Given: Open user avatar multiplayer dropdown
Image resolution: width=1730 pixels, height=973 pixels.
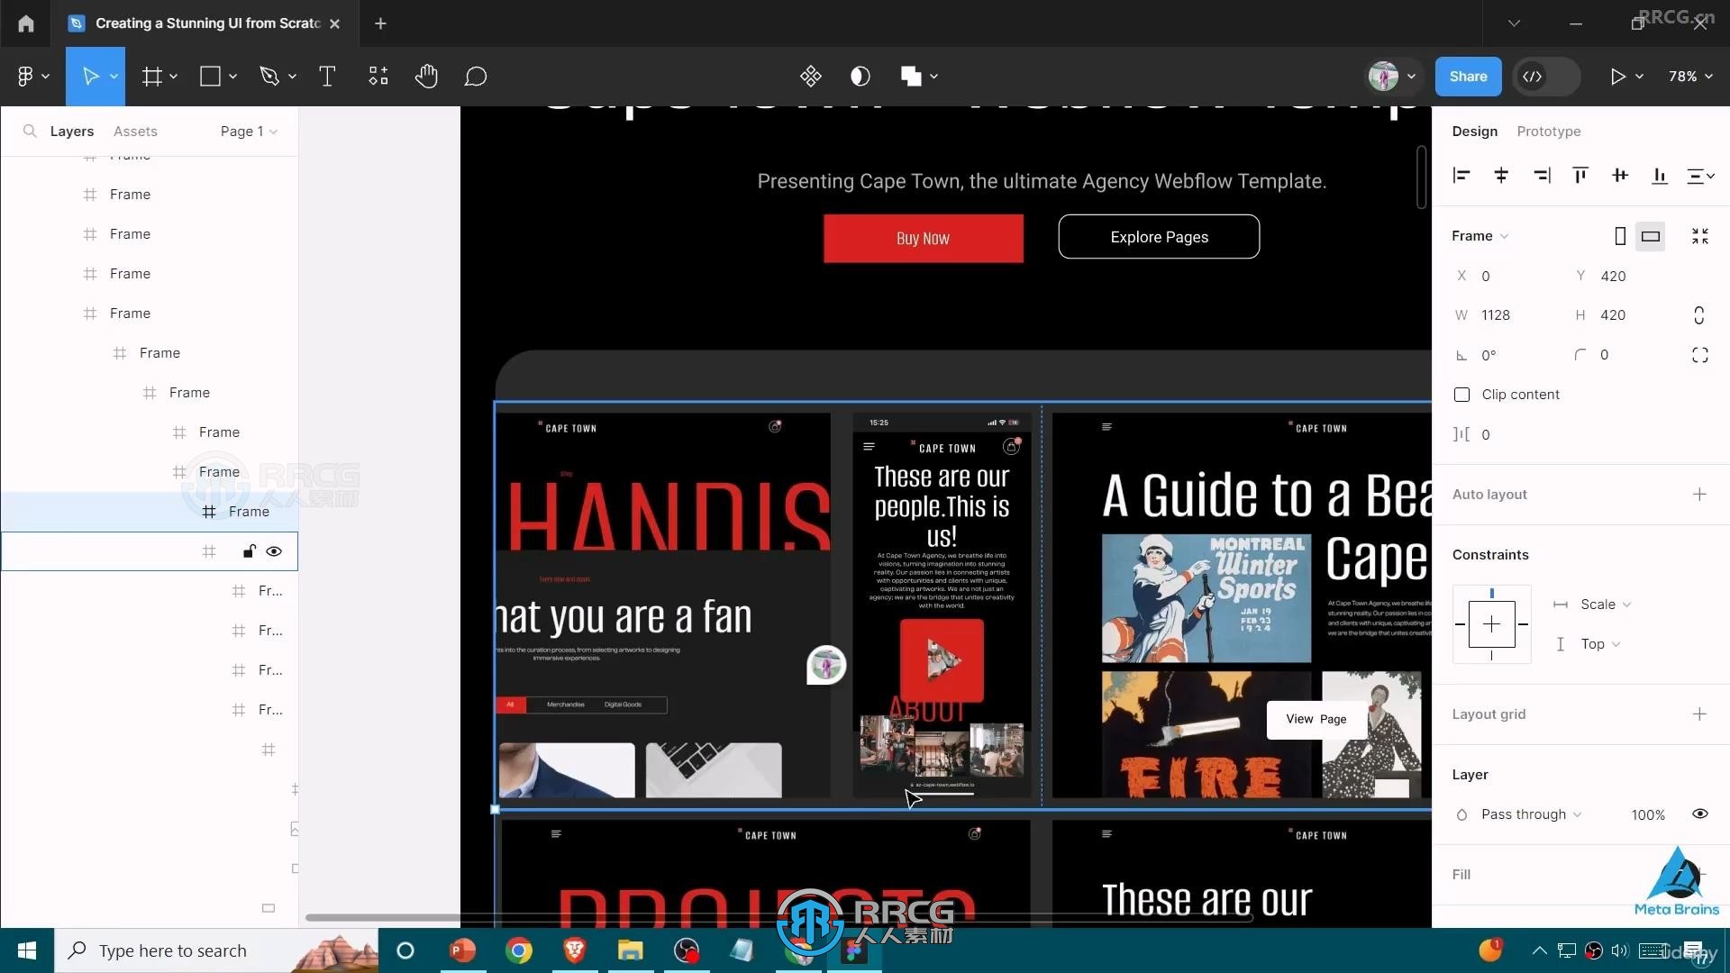Looking at the screenshot, I should tap(1392, 77).
